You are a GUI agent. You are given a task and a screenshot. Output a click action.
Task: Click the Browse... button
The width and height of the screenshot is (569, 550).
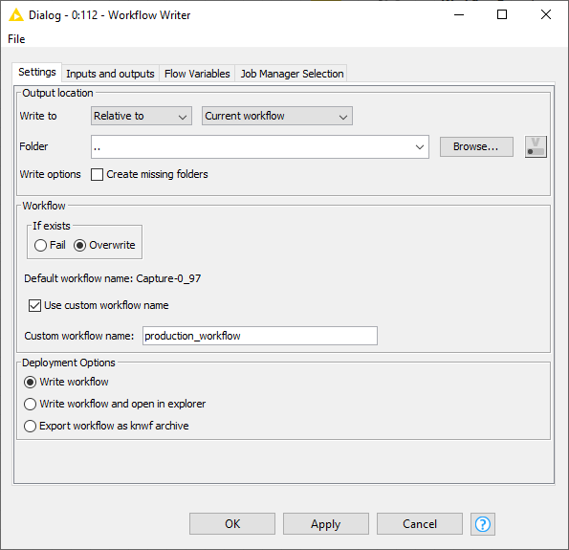[x=476, y=146]
